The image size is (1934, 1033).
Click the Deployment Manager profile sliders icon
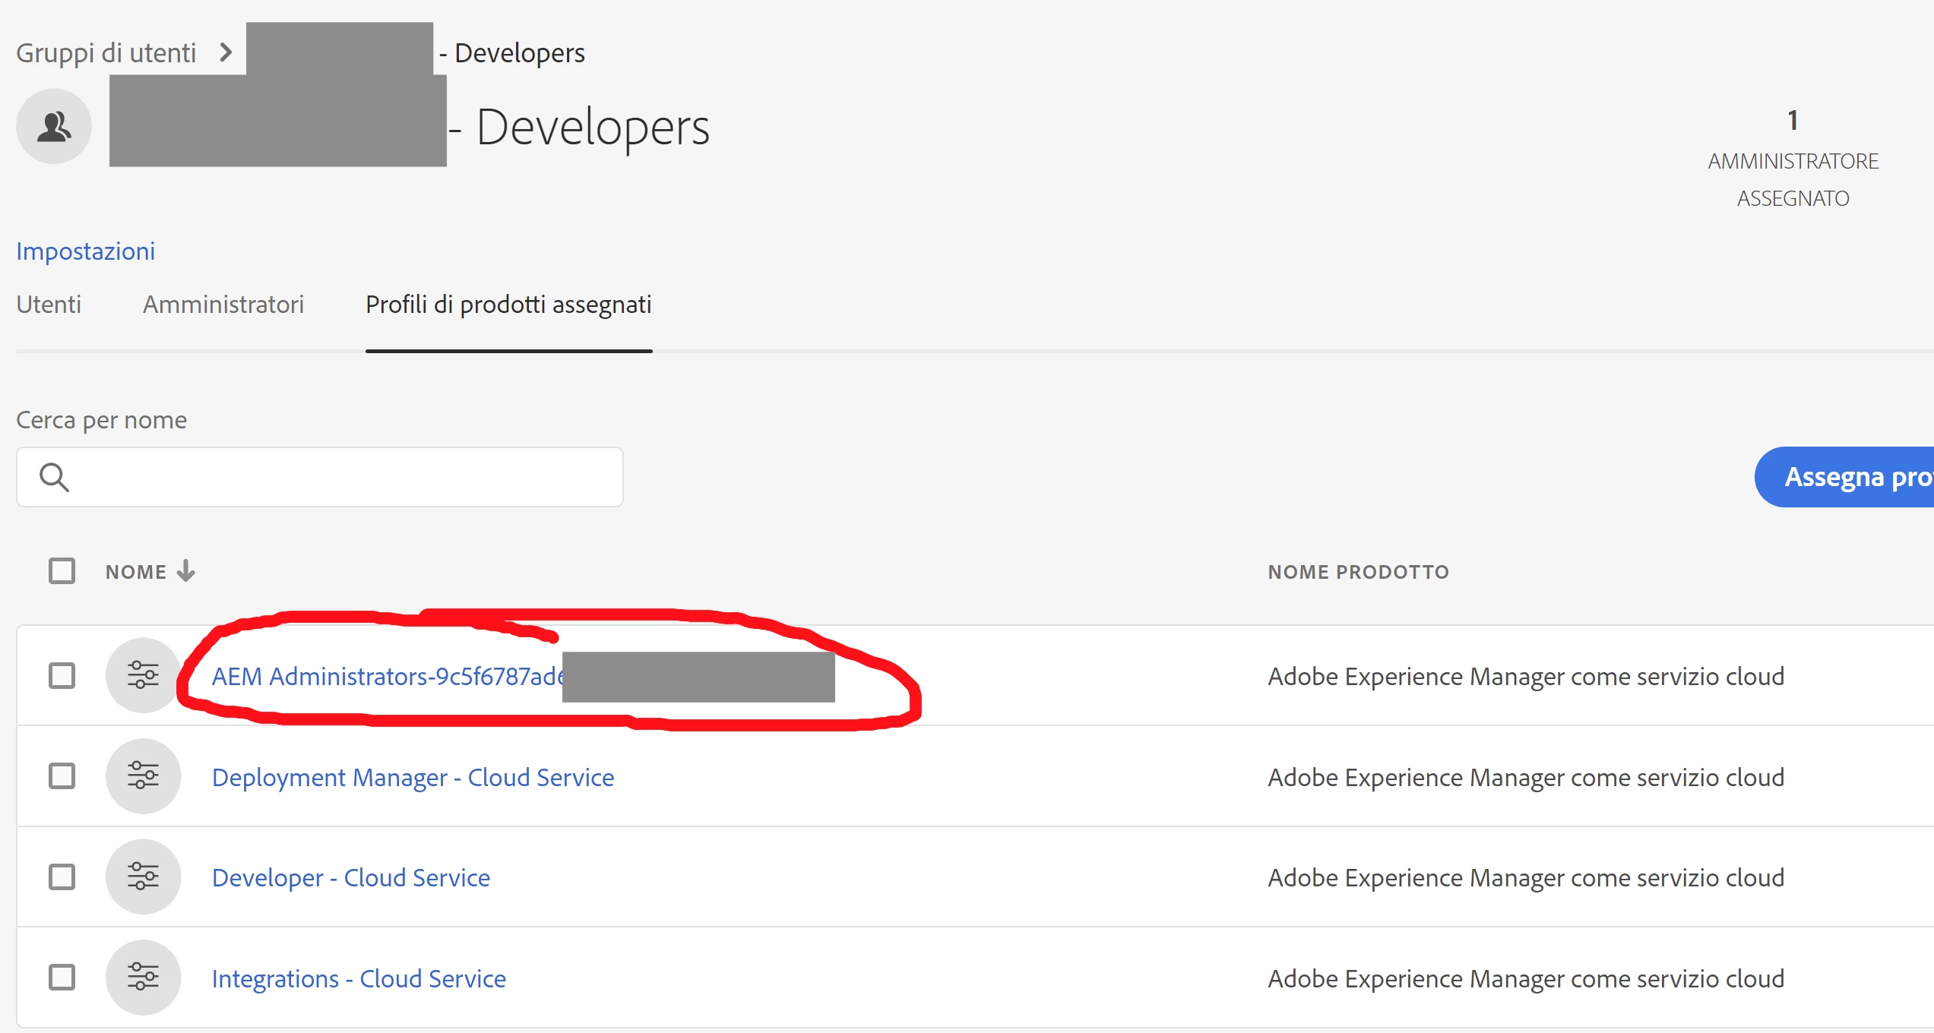click(x=143, y=776)
